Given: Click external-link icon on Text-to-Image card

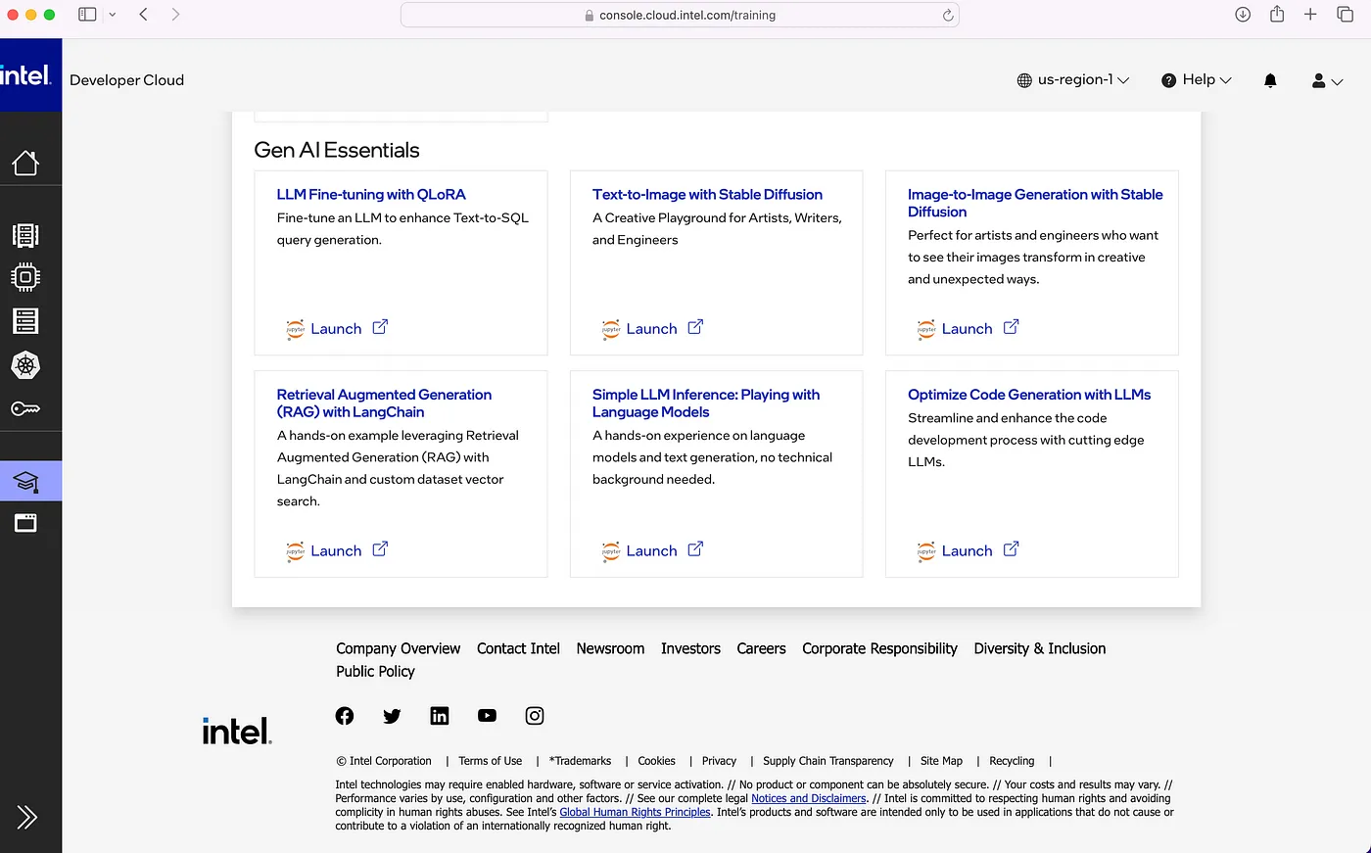Looking at the screenshot, I should click(695, 327).
